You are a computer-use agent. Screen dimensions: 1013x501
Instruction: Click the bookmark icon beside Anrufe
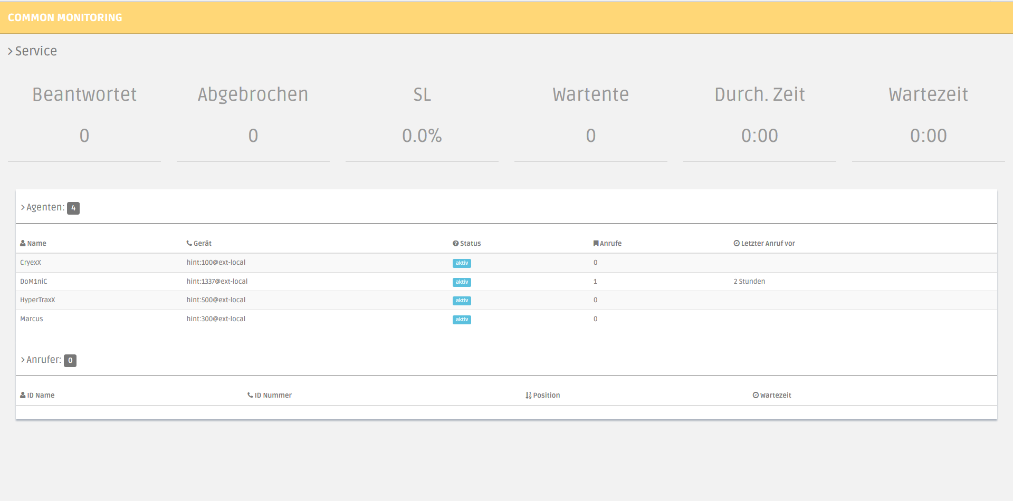[x=596, y=243]
